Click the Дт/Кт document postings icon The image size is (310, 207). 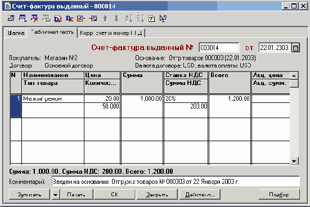(x=58, y=19)
